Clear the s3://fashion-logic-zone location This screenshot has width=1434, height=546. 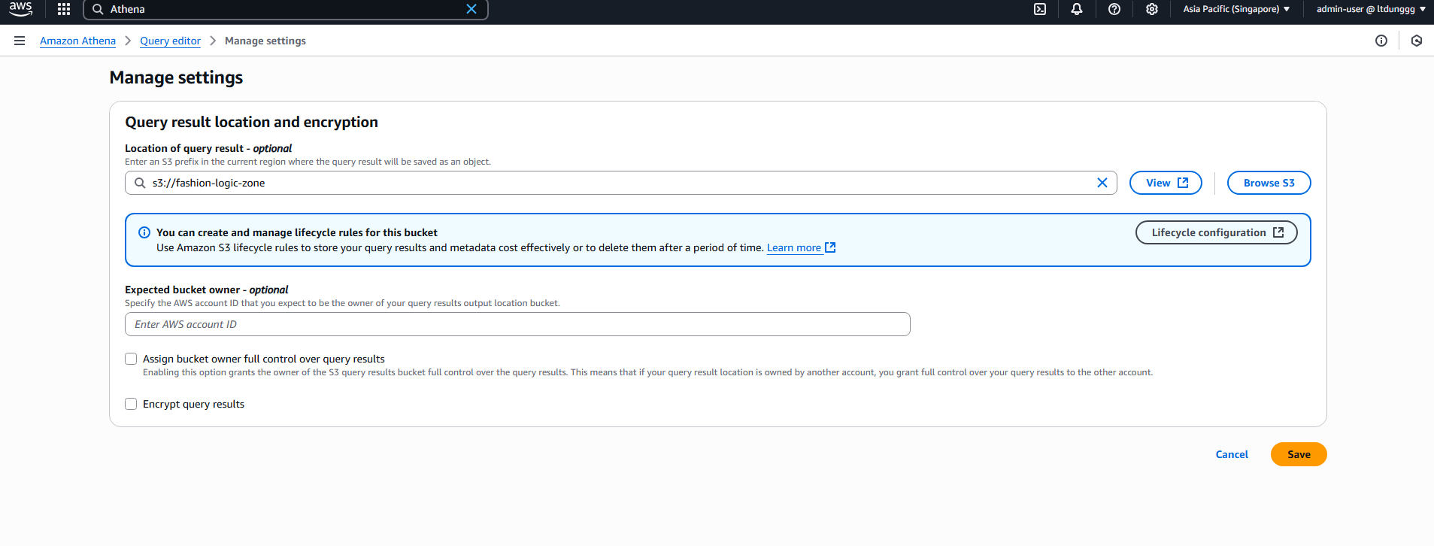1102,183
